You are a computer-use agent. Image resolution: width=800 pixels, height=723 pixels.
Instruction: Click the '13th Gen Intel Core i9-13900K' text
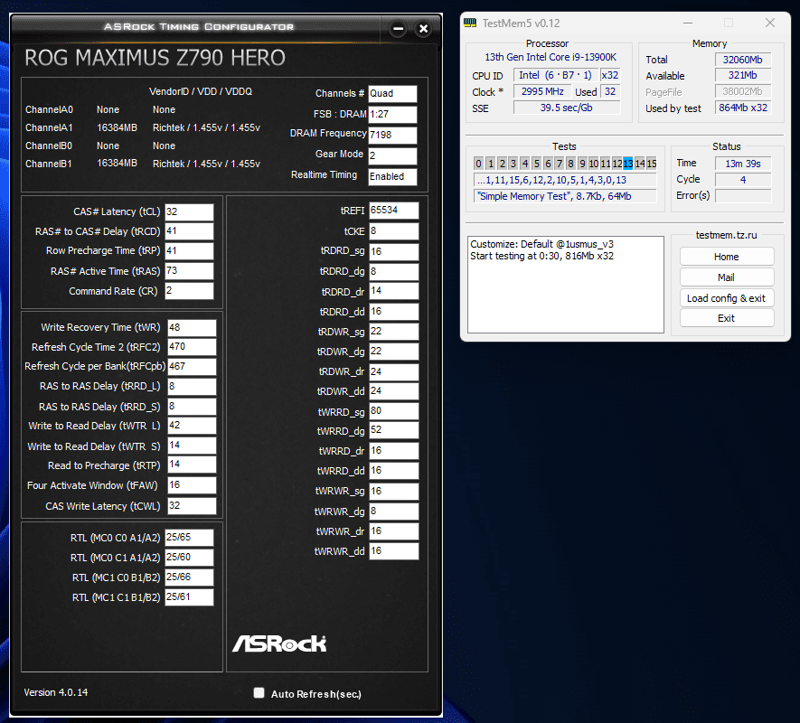pyautogui.click(x=550, y=57)
